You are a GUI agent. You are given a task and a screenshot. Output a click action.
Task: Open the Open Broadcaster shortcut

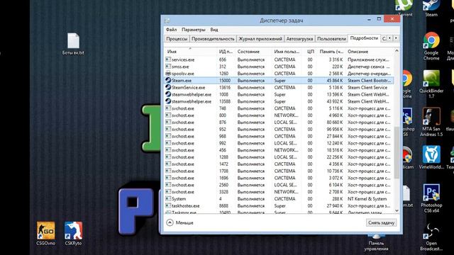pos(431,237)
